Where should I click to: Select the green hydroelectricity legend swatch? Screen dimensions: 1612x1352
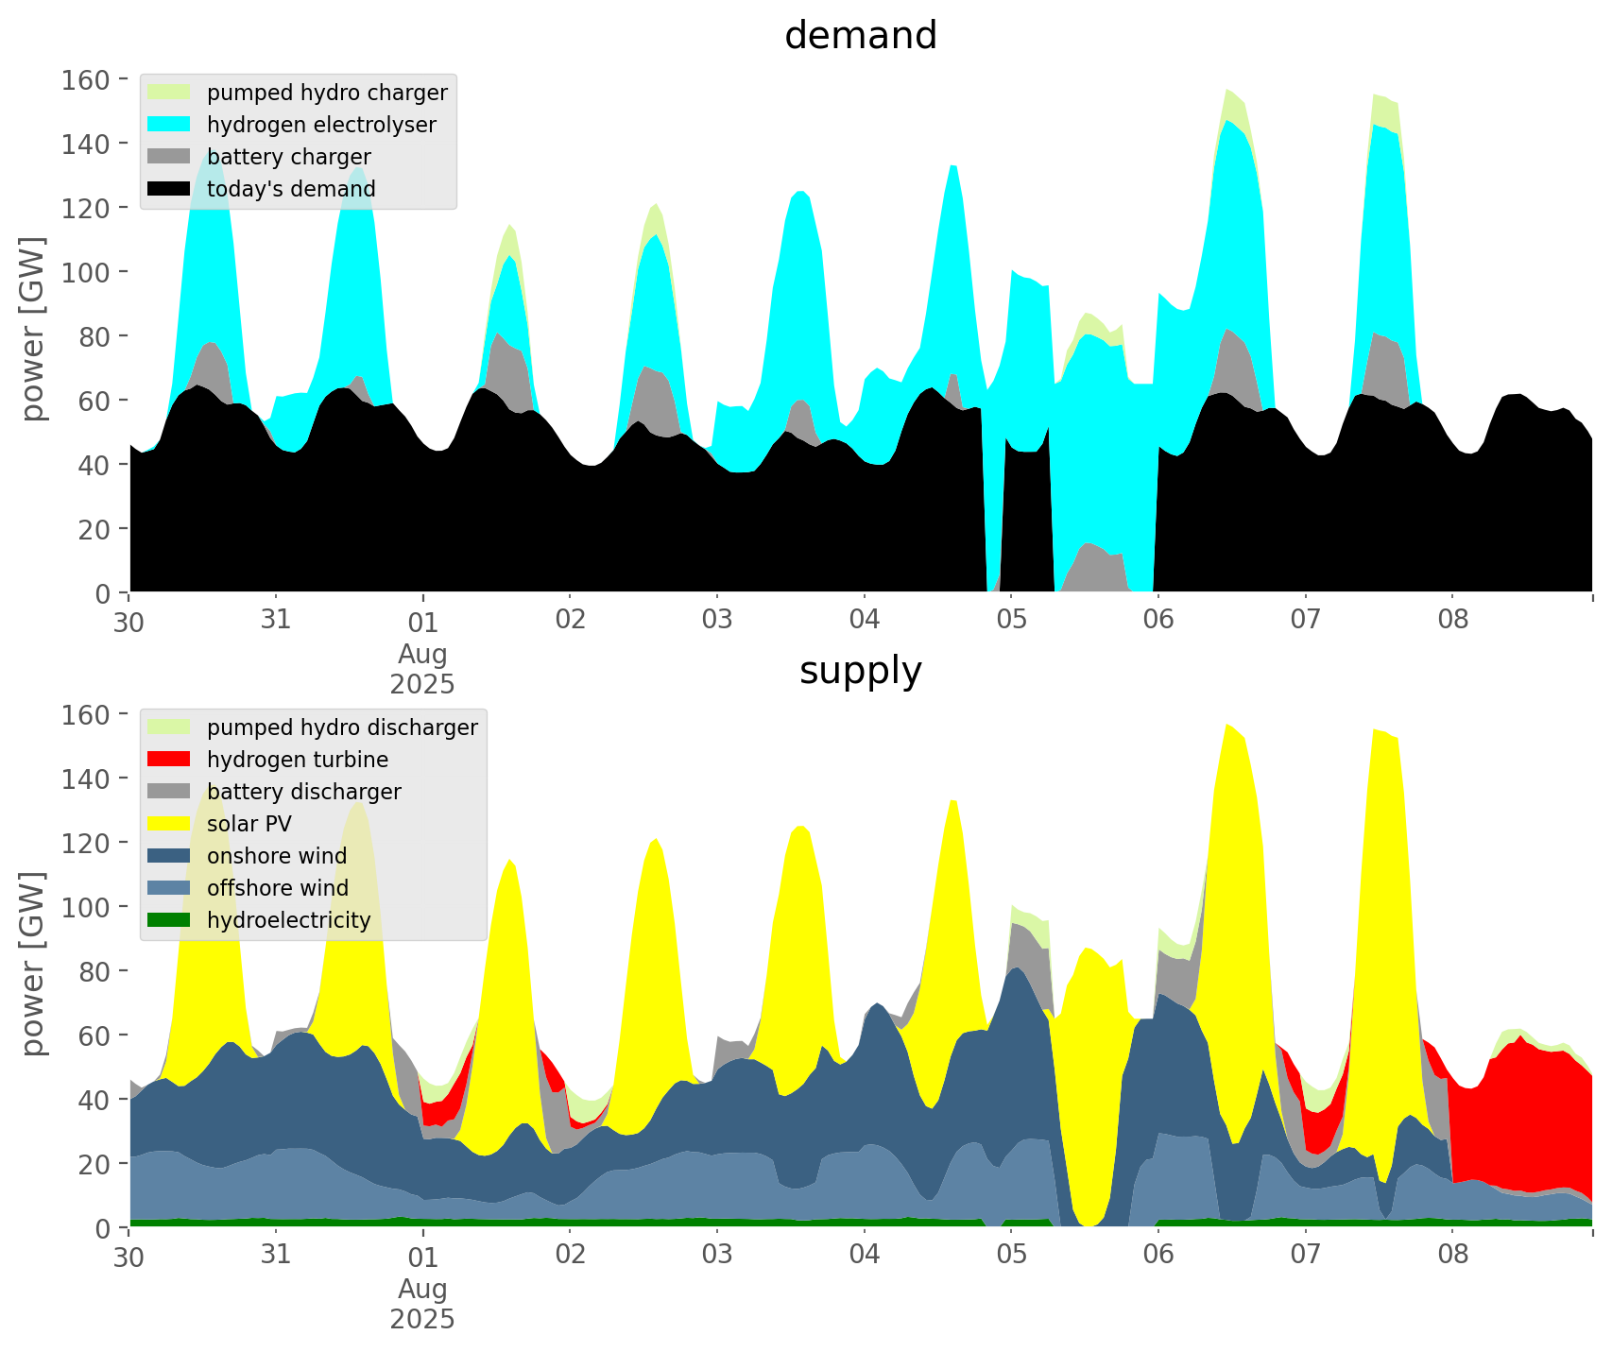click(x=170, y=920)
